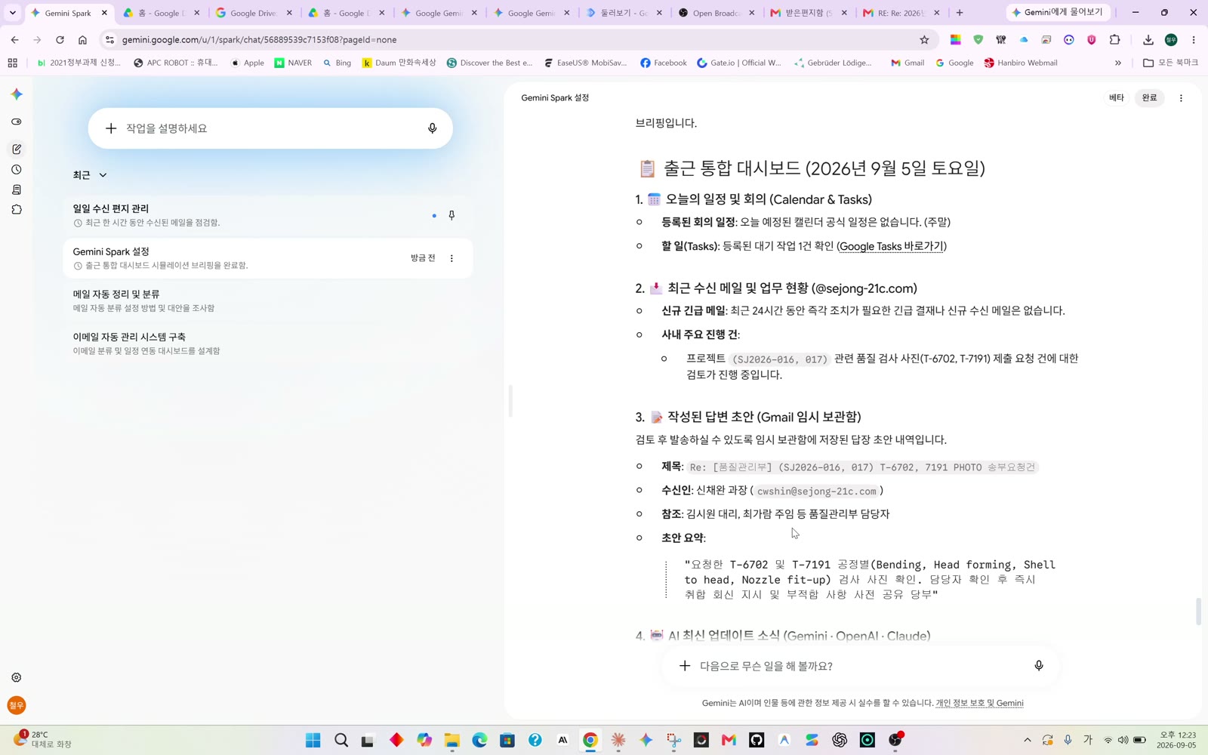The width and height of the screenshot is (1208, 755).
Task: Open the 개인 정보 보호 및 Gemini link
Action: coord(979,703)
